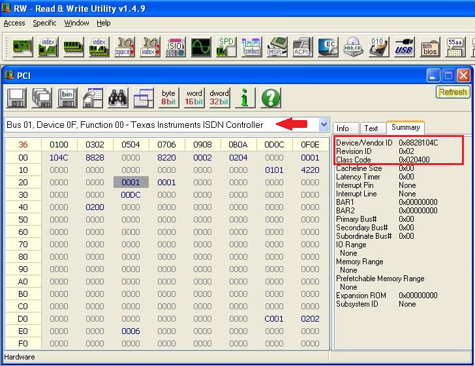
Task: Open the Embedded Controller (EC) tool
Action: pos(328,47)
